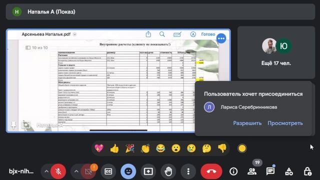The height and width of the screenshot is (180, 320).
Task: Open the activities shapes icon
Action: [x=289, y=171]
